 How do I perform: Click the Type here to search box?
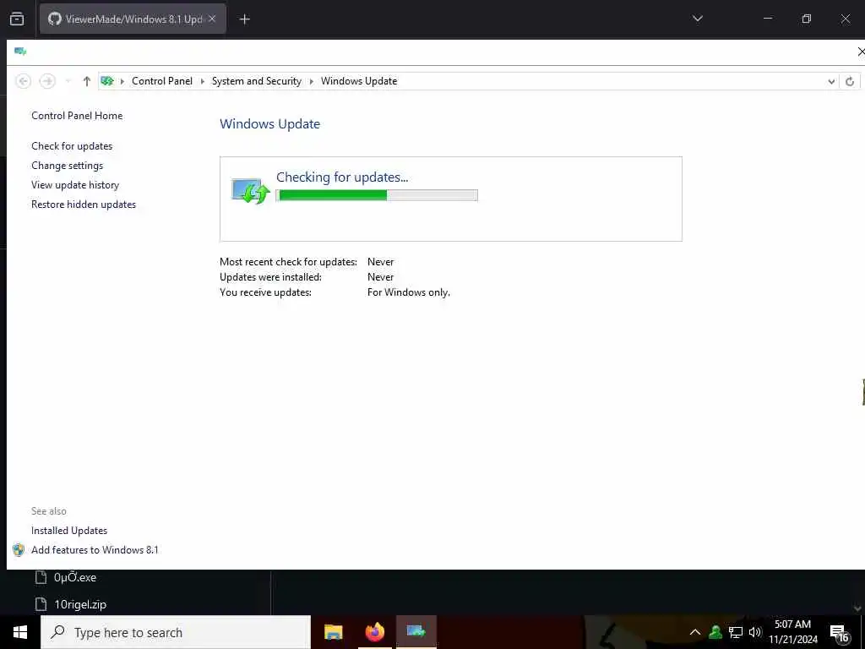tap(176, 632)
